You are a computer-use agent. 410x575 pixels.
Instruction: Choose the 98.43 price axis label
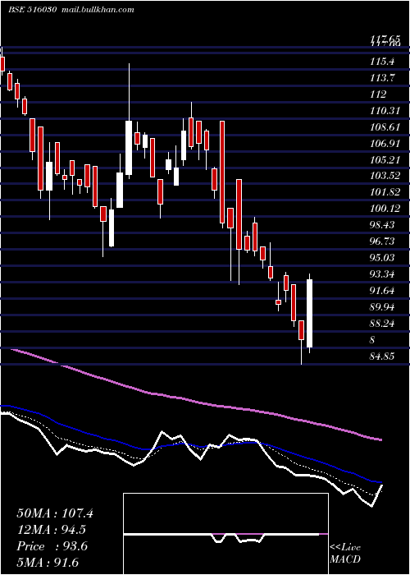(x=383, y=225)
